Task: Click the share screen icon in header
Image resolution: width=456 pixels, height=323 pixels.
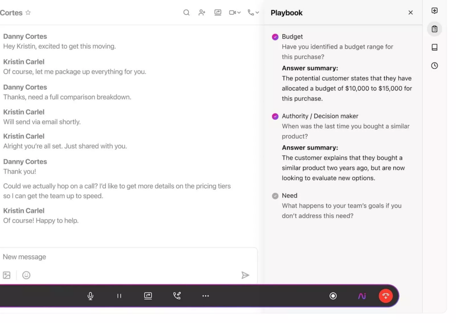Action: pyautogui.click(x=218, y=12)
